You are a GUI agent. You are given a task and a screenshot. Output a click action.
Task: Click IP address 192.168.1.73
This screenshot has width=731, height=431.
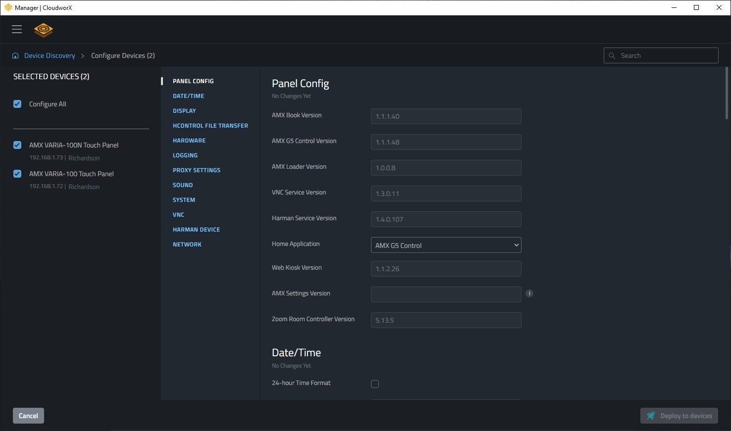pos(46,158)
